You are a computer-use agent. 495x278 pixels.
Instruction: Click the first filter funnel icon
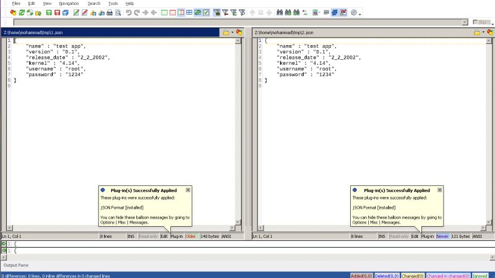coord(217,12)
